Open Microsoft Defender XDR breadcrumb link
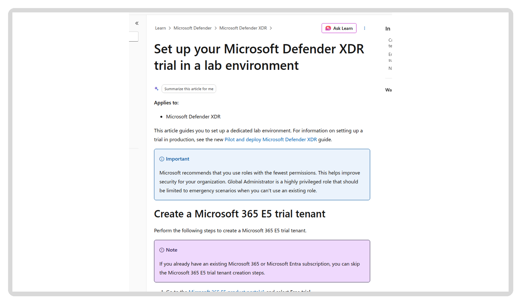The image size is (521, 304). coord(243,28)
